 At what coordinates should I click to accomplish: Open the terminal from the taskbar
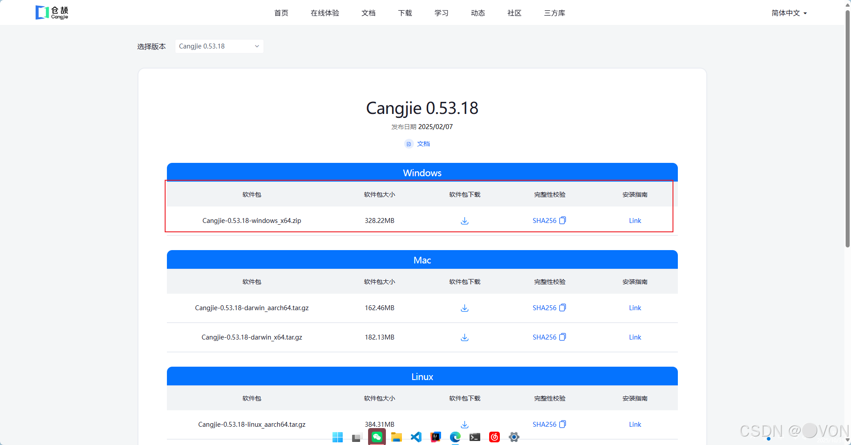point(475,437)
